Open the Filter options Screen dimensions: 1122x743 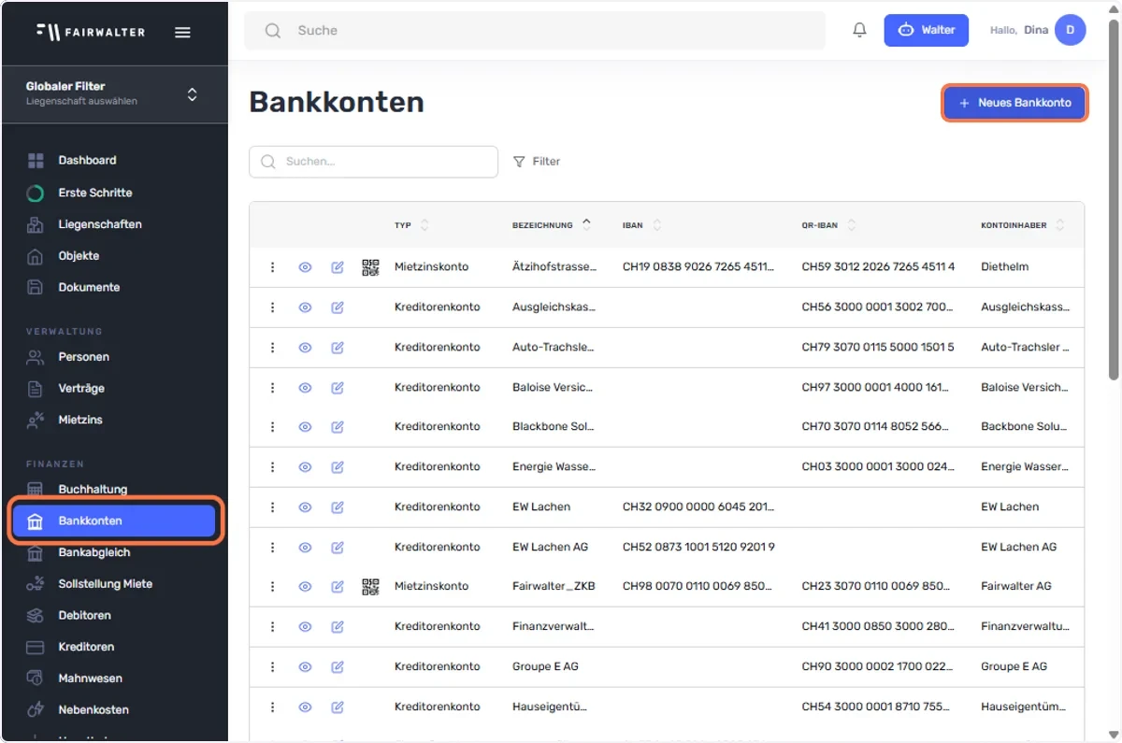[537, 162]
